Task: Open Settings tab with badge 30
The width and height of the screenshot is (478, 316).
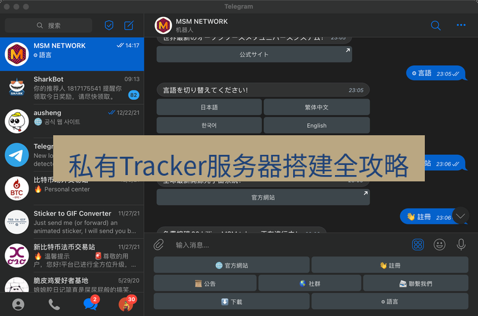Action: 127,304
